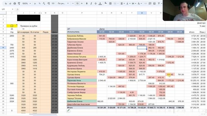Decrease decimal places

pos(44,4)
